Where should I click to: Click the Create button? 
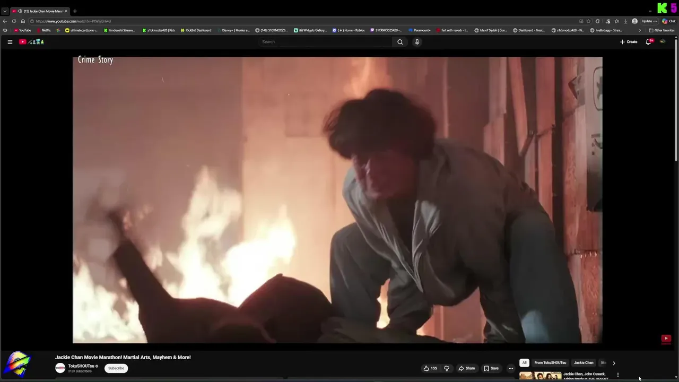click(x=629, y=42)
